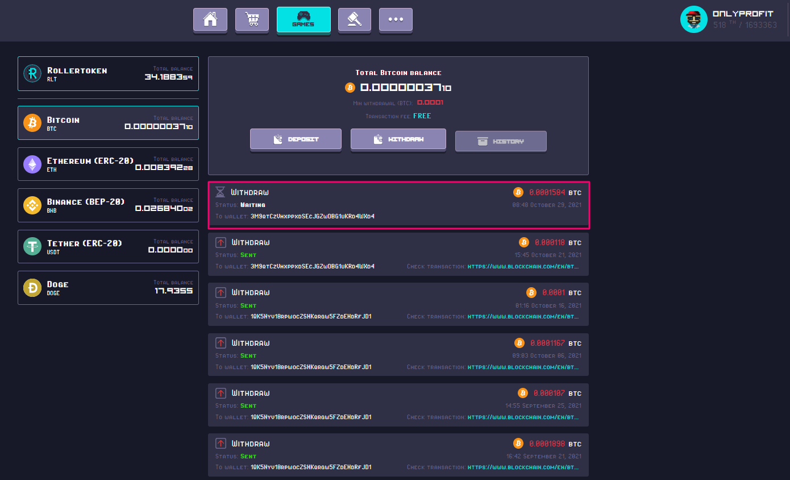Click the Withdraw button
The height and width of the screenshot is (480, 790).
point(398,139)
